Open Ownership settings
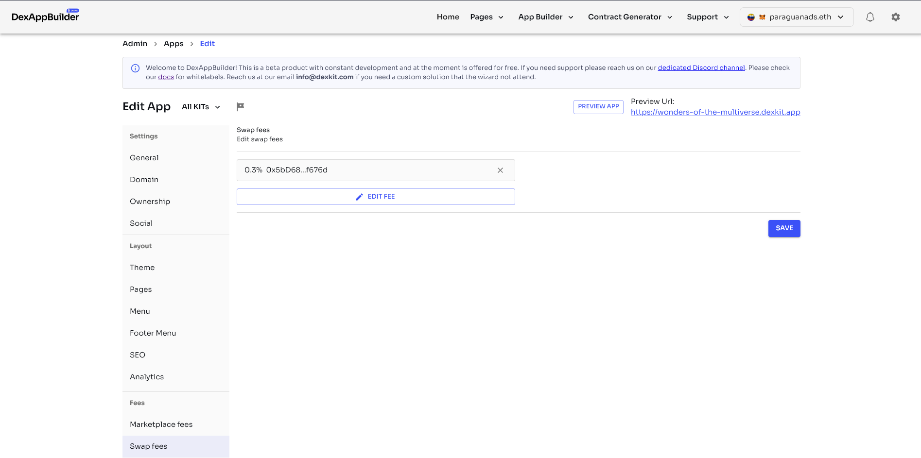Viewport: 921px width, 458px height. click(176, 202)
